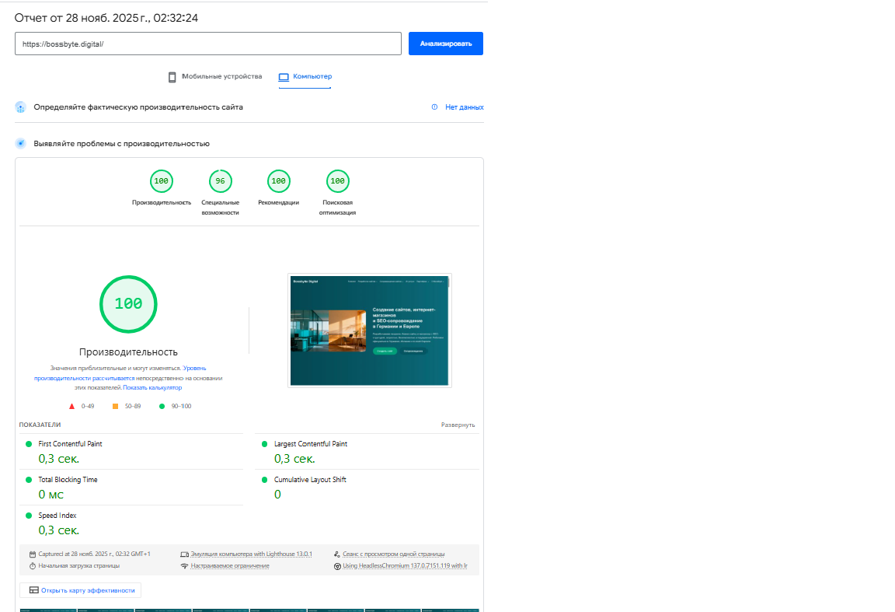
Task: Click the Best Practices (Рекомендации) score gauge
Action: [278, 181]
